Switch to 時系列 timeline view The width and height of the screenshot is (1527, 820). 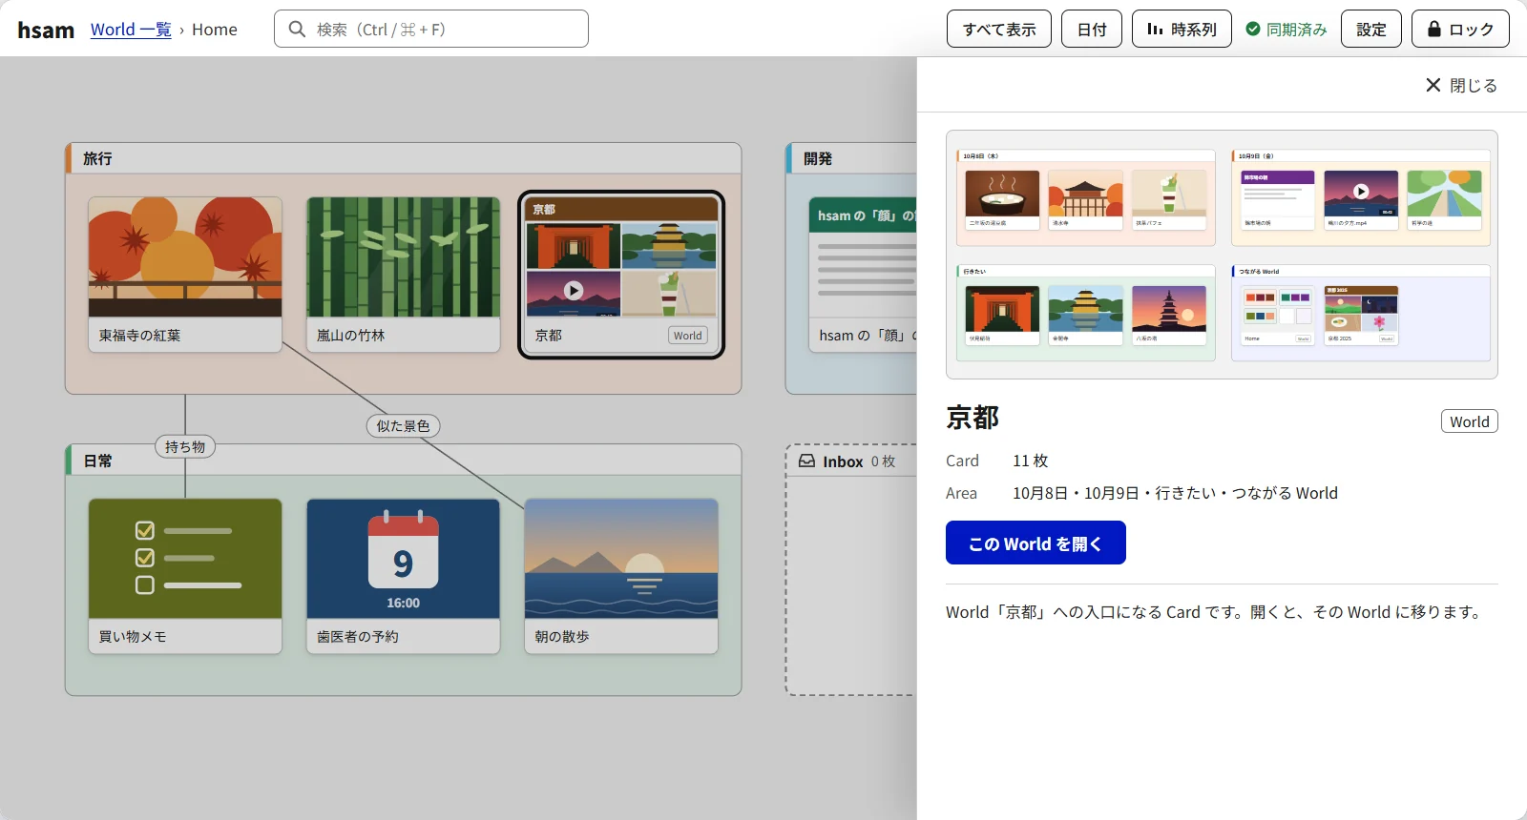1182,29
